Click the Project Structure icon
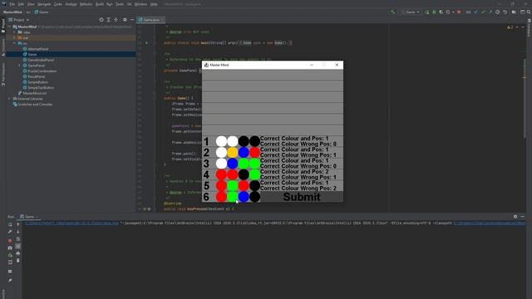The height and width of the screenshot is (299, 532). pos(514,12)
